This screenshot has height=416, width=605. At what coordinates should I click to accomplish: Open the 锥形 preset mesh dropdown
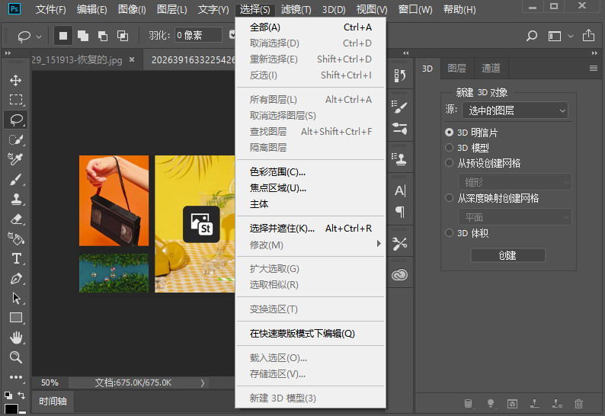pyautogui.click(x=515, y=182)
